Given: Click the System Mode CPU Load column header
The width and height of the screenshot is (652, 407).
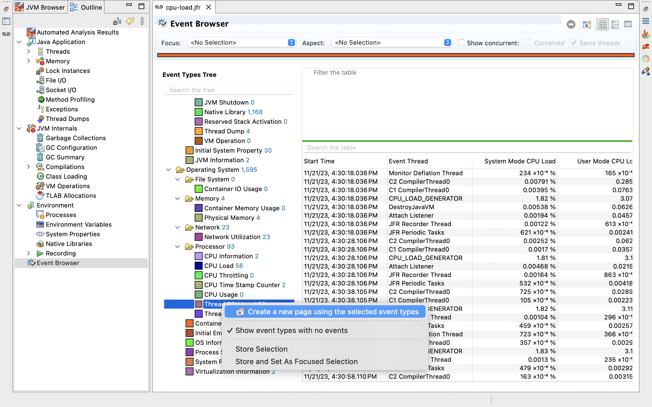Looking at the screenshot, I should 520,161.
